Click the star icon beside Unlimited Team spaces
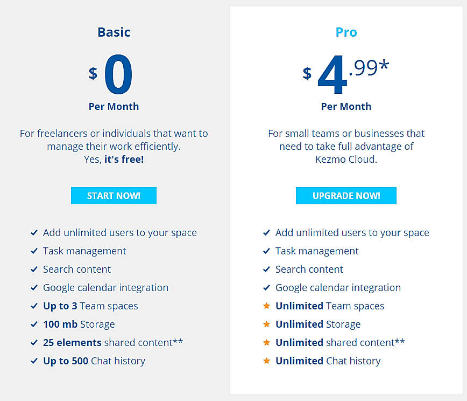Viewport: 467px width, 401px height. (x=266, y=306)
